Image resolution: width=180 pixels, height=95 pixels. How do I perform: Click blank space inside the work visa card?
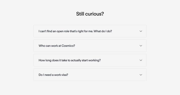tap(103, 75)
